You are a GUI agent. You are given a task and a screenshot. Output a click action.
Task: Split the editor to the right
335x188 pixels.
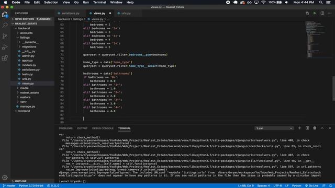(322, 13)
